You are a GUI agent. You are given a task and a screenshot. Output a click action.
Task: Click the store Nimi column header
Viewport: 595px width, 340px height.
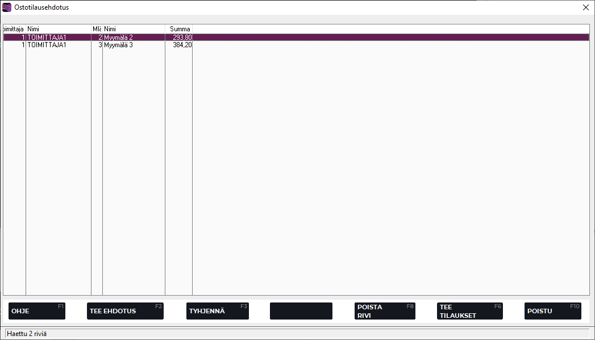[134, 28]
